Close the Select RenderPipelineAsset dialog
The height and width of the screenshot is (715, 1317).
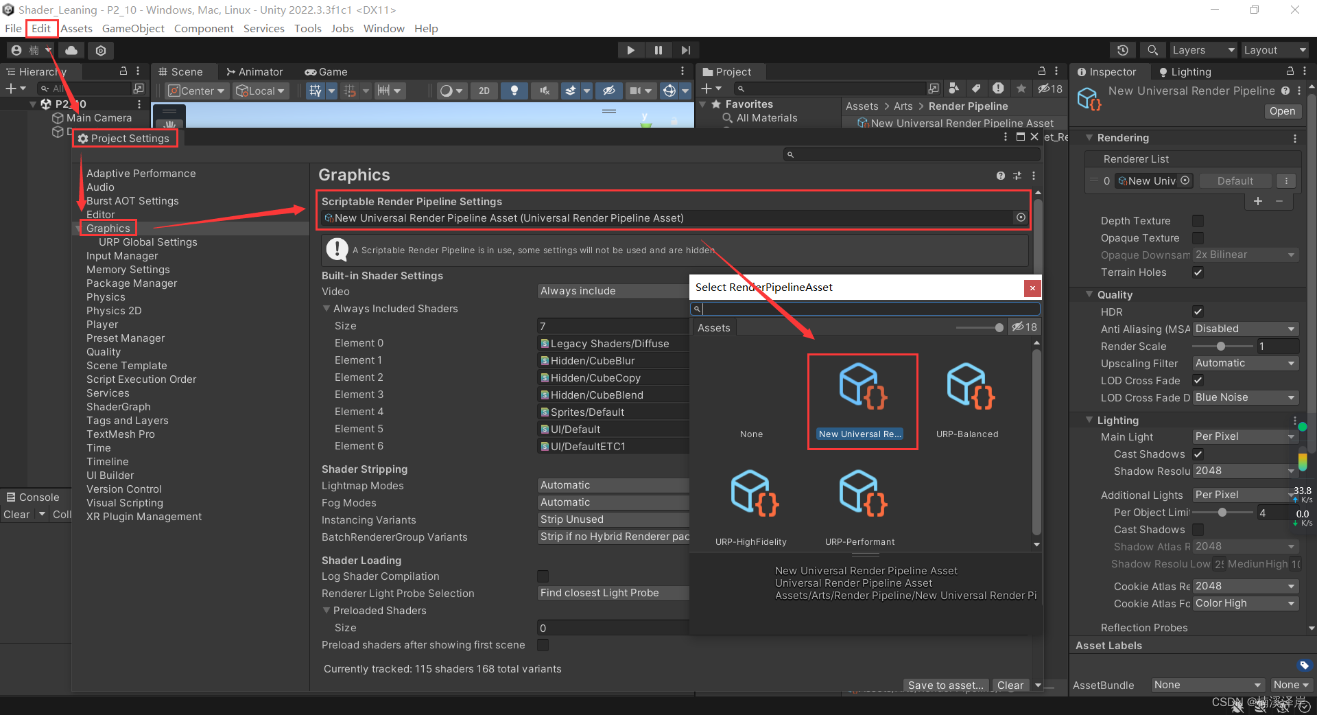click(x=1032, y=288)
